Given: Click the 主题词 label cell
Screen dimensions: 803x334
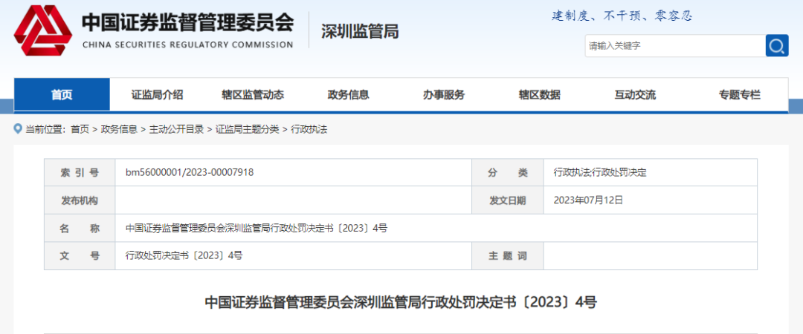Looking at the screenshot, I should [508, 256].
